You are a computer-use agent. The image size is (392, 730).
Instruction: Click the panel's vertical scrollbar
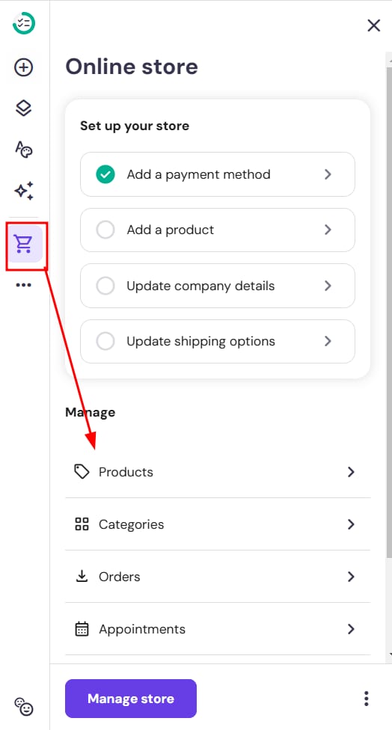[x=389, y=312]
